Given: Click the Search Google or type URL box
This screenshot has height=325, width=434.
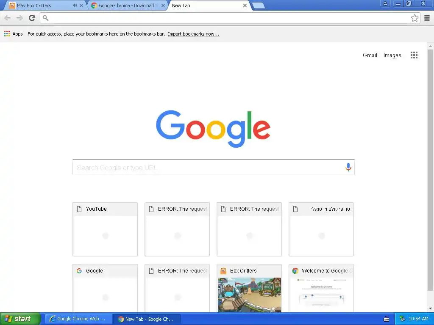Looking at the screenshot, I should coord(214,167).
